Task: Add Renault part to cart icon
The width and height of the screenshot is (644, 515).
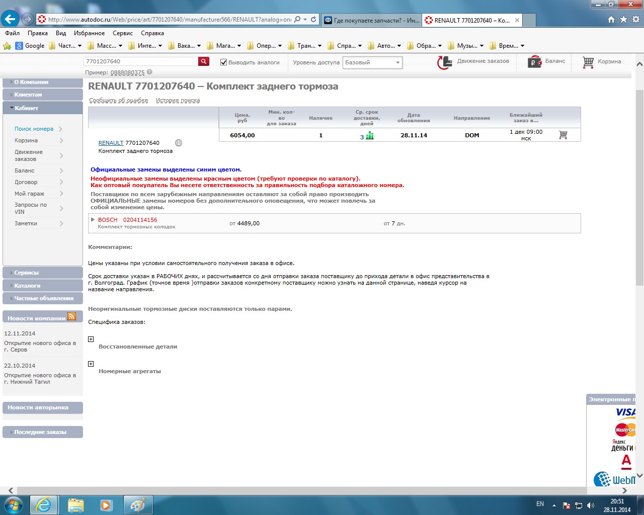Action: coord(563,135)
